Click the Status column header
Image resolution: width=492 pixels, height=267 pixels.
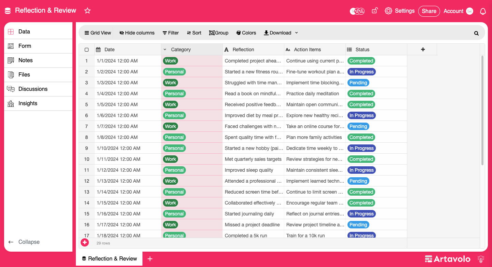click(376, 50)
